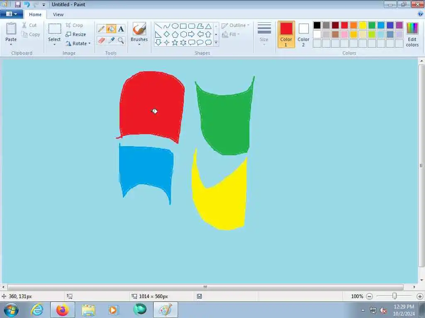Choose the Pentagon shape
This screenshot has height=318, width=425.
point(175,34)
